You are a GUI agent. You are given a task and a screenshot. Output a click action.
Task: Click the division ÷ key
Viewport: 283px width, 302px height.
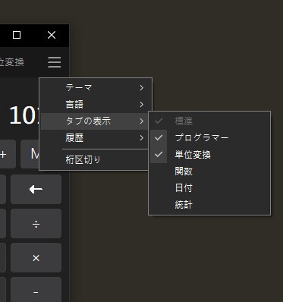[36, 224]
